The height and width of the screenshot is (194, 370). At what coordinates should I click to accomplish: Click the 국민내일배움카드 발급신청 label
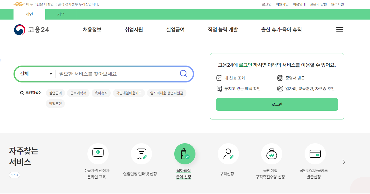(x=314, y=174)
